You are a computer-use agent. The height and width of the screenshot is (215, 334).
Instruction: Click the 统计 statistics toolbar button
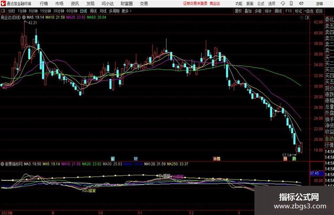point(268,11)
